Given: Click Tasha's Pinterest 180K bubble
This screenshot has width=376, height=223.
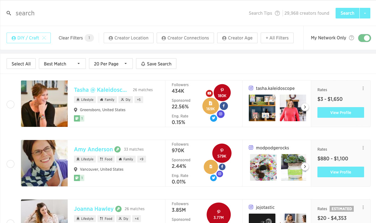Looking at the screenshot, I should (x=222, y=93).
